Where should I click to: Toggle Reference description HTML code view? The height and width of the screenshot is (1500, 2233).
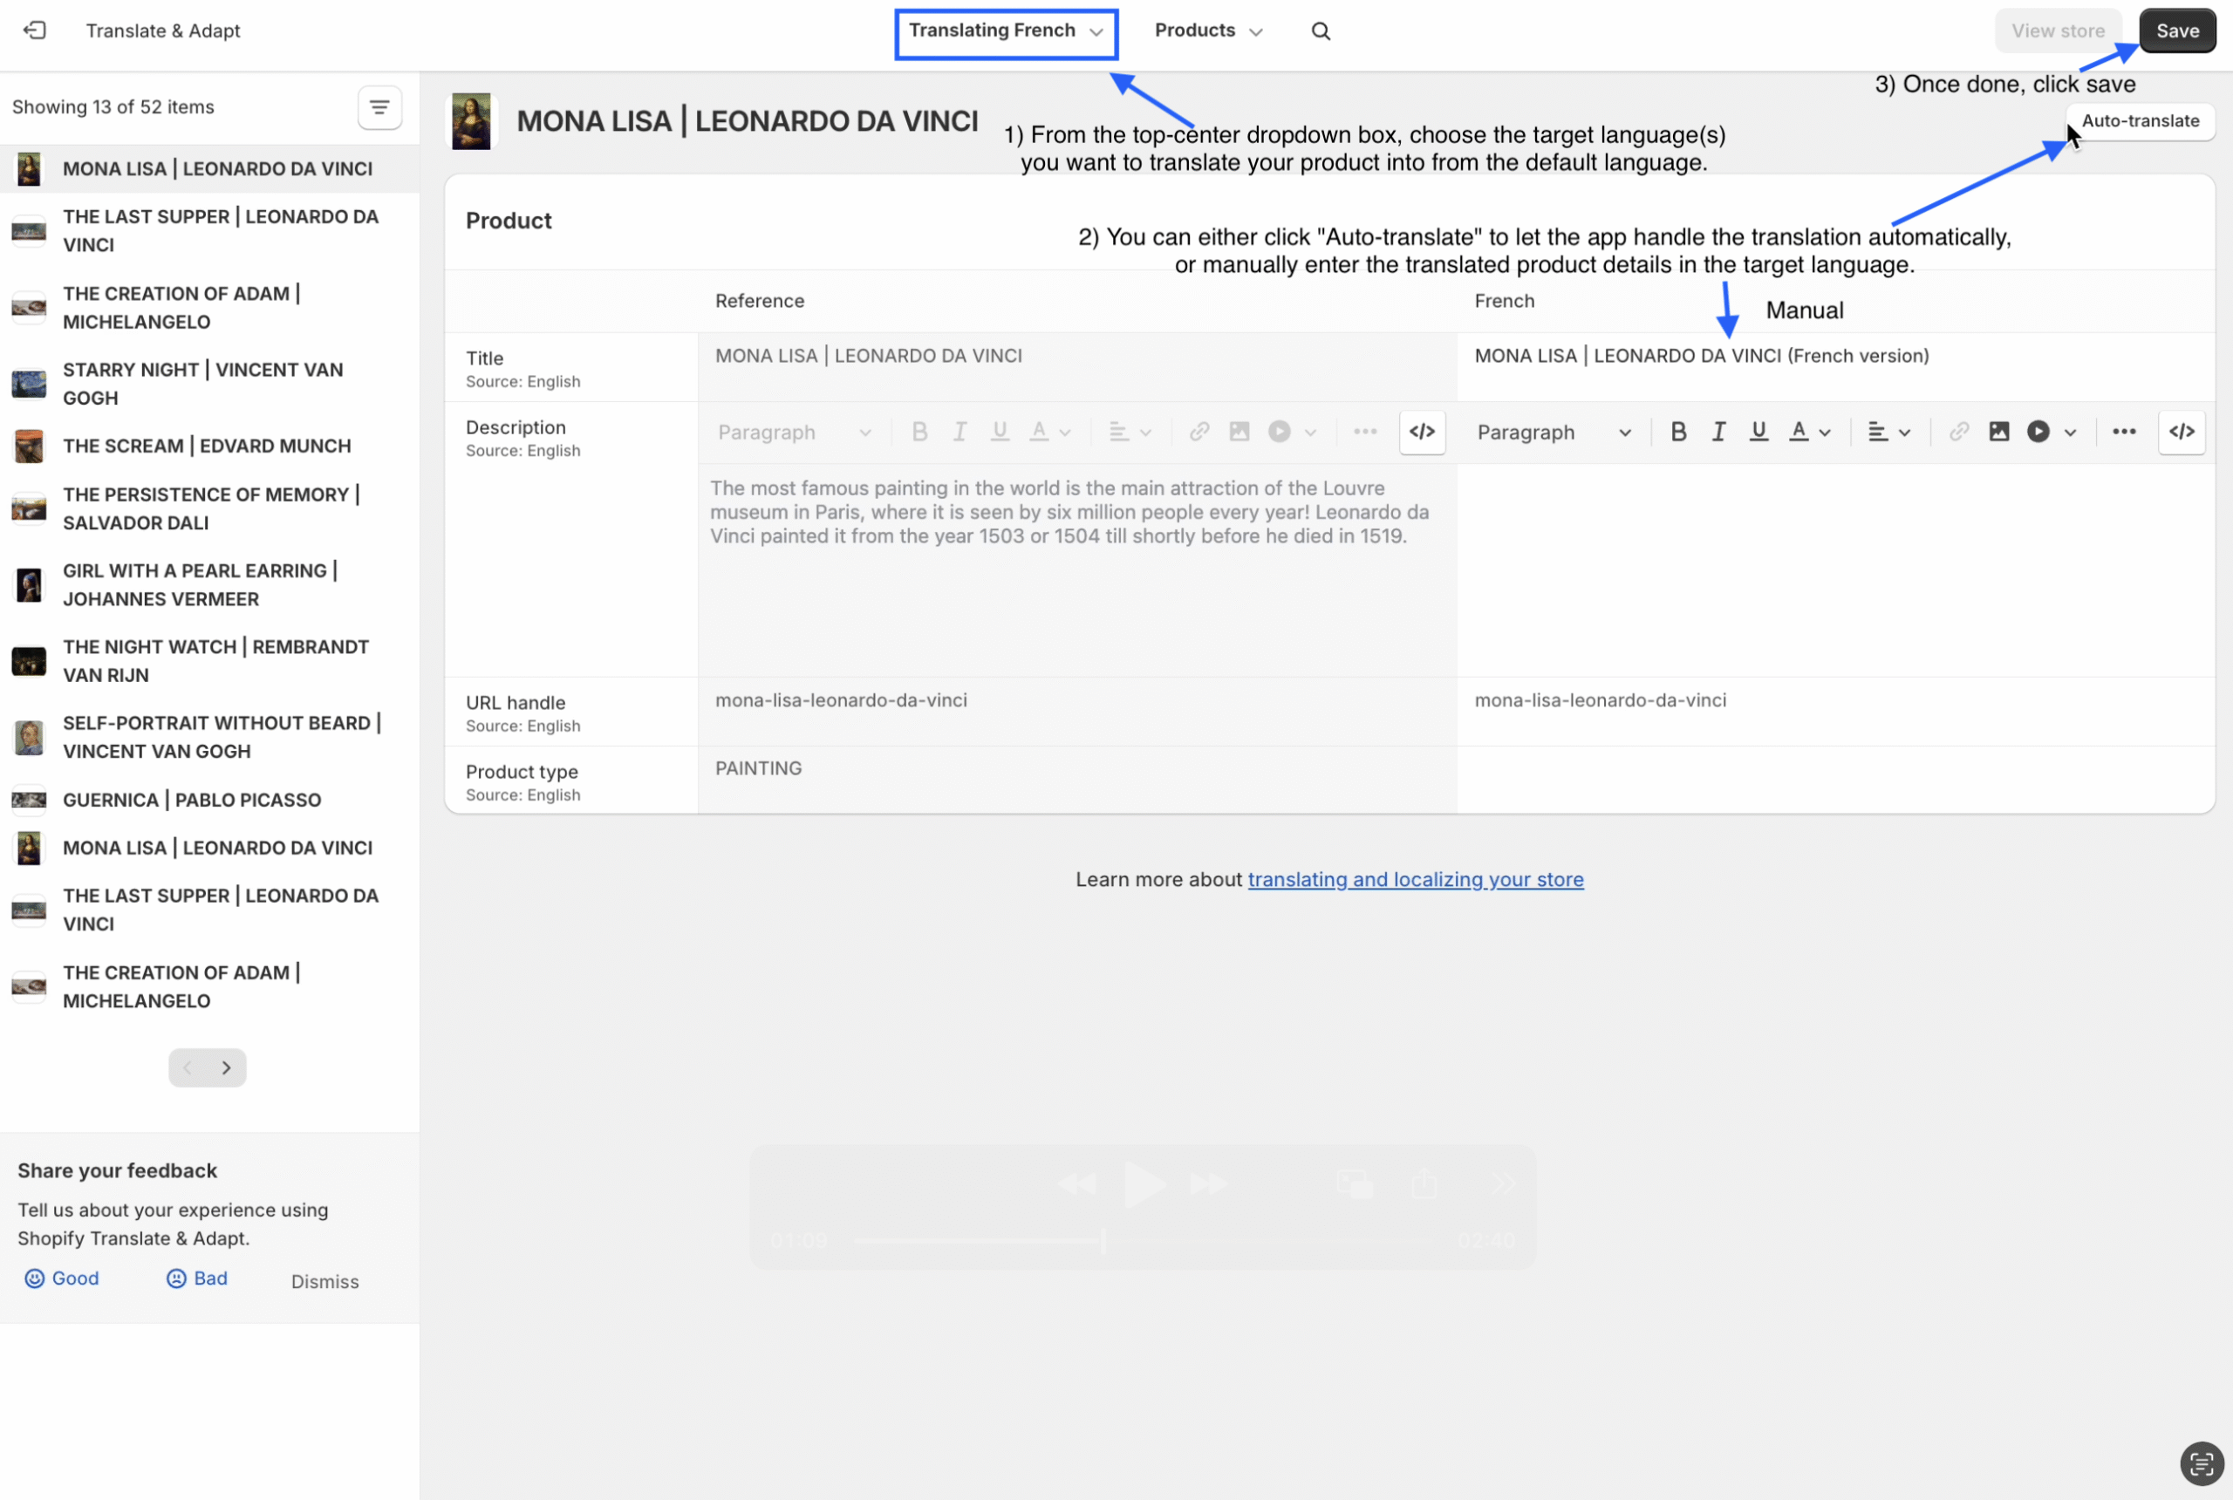(x=1422, y=433)
